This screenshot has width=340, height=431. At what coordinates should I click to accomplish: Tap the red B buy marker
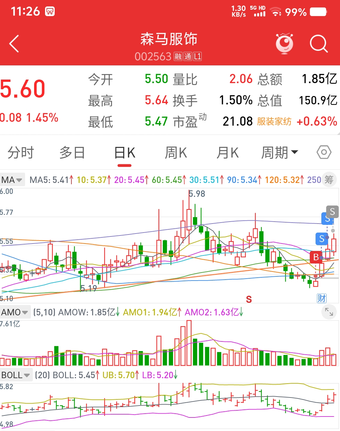[x=316, y=257]
